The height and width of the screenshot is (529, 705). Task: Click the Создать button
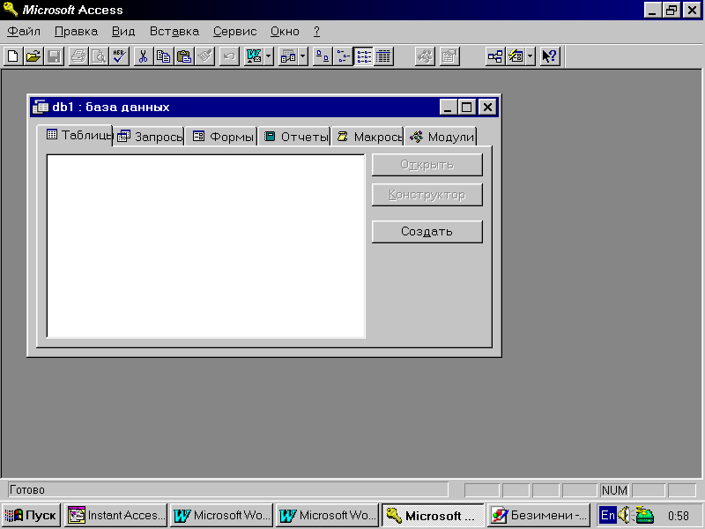pyautogui.click(x=427, y=232)
